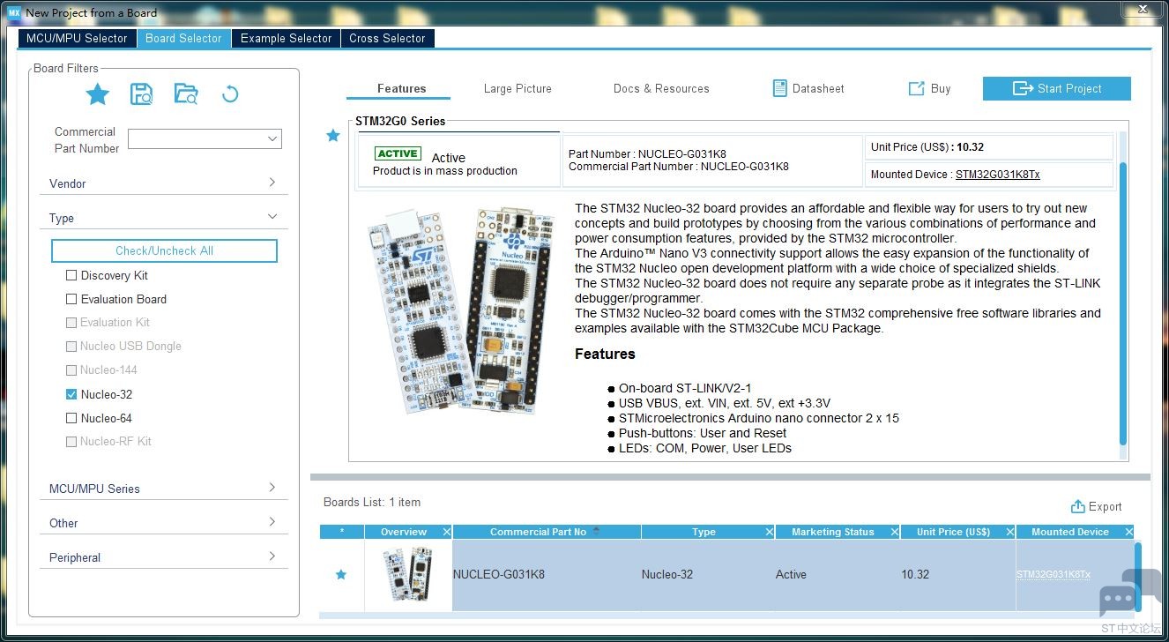Close the Mounted Device column
The width and height of the screenshot is (1169, 642).
click(x=1128, y=532)
